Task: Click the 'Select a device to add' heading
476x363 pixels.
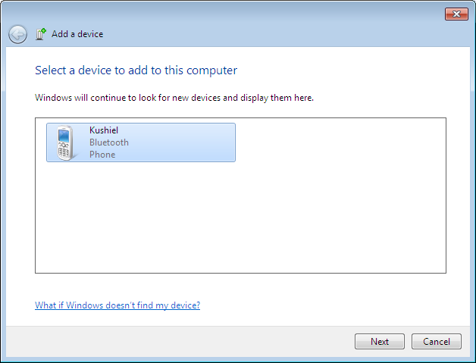Action: tap(136, 70)
